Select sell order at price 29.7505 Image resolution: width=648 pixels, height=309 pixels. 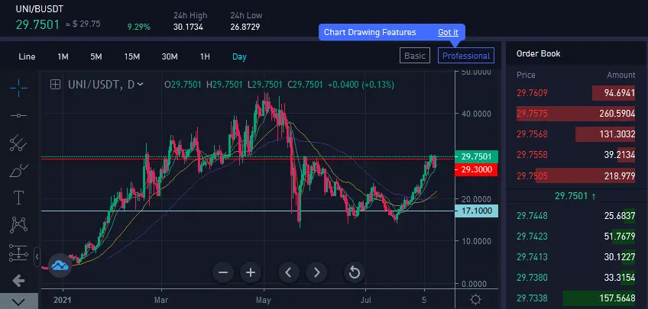575,175
